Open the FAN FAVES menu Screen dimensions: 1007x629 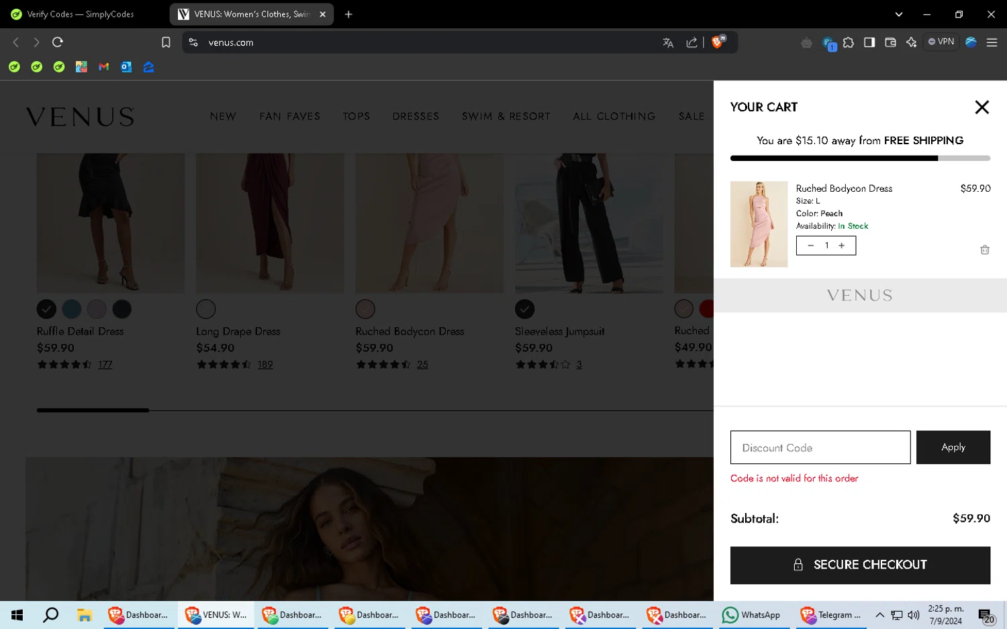tap(290, 117)
